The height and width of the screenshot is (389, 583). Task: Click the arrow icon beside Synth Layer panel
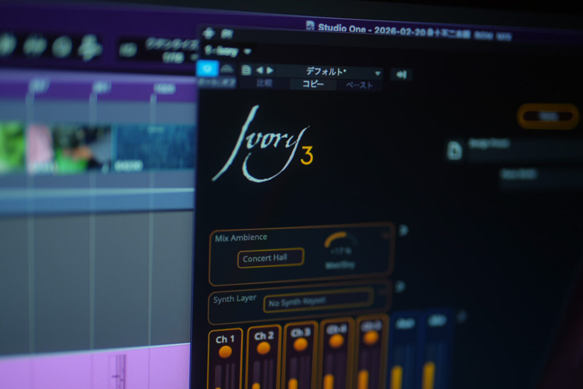(x=400, y=286)
